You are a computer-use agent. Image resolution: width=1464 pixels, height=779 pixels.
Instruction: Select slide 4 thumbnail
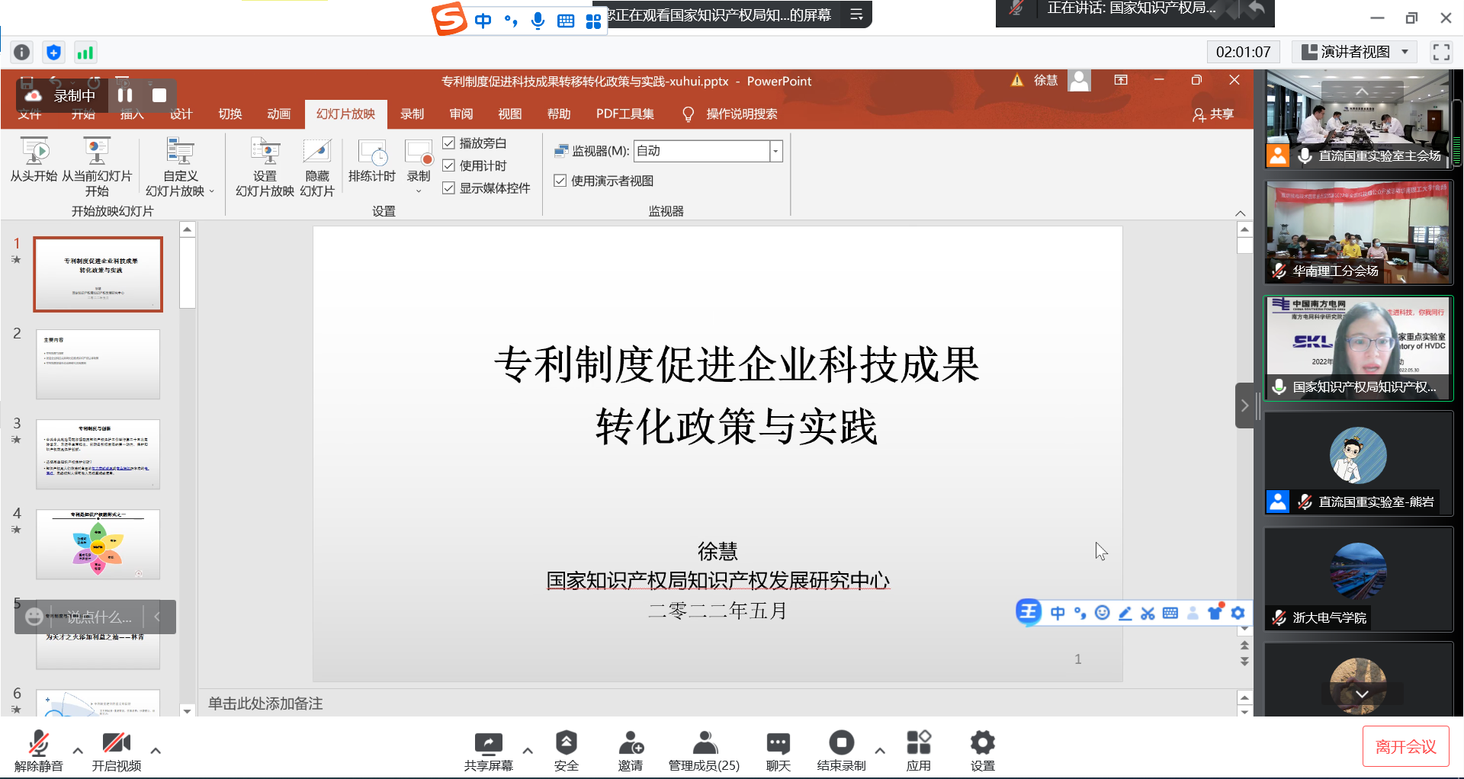(98, 544)
